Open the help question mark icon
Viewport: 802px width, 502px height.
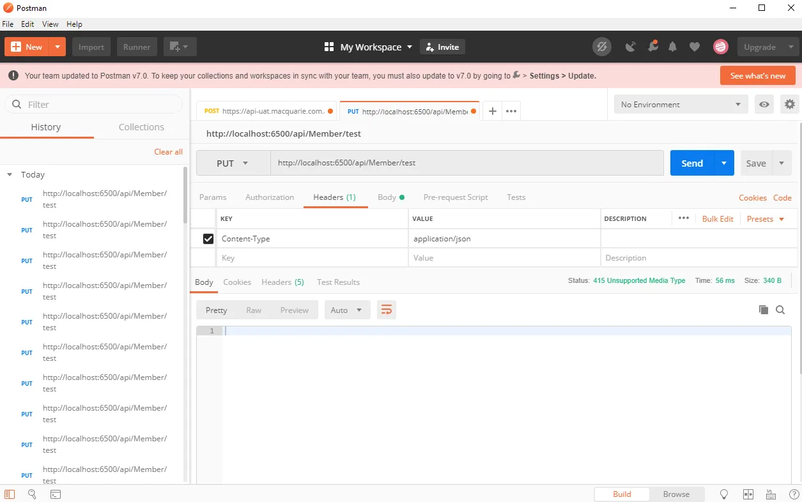794,494
